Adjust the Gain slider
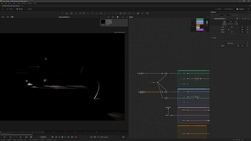Screen dimensions: 251x141 (x=232, y=27)
